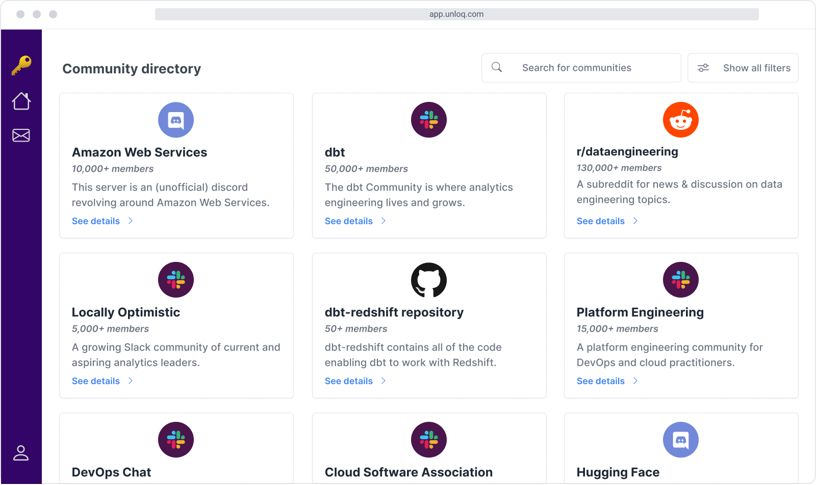Click the 5,000+ members text

click(110, 329)
